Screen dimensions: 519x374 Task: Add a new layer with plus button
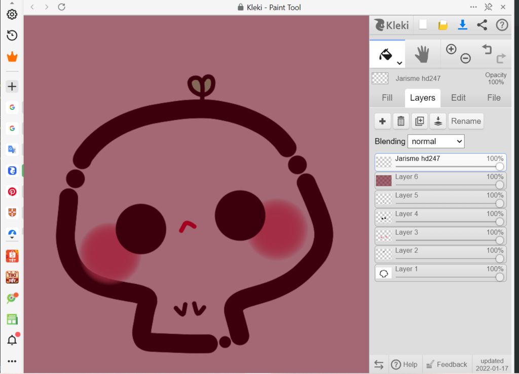[383, 121]
